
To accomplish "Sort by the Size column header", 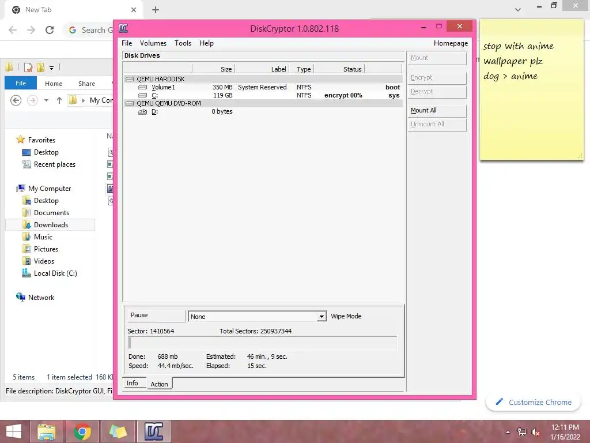I will click(x=214, y=69).
